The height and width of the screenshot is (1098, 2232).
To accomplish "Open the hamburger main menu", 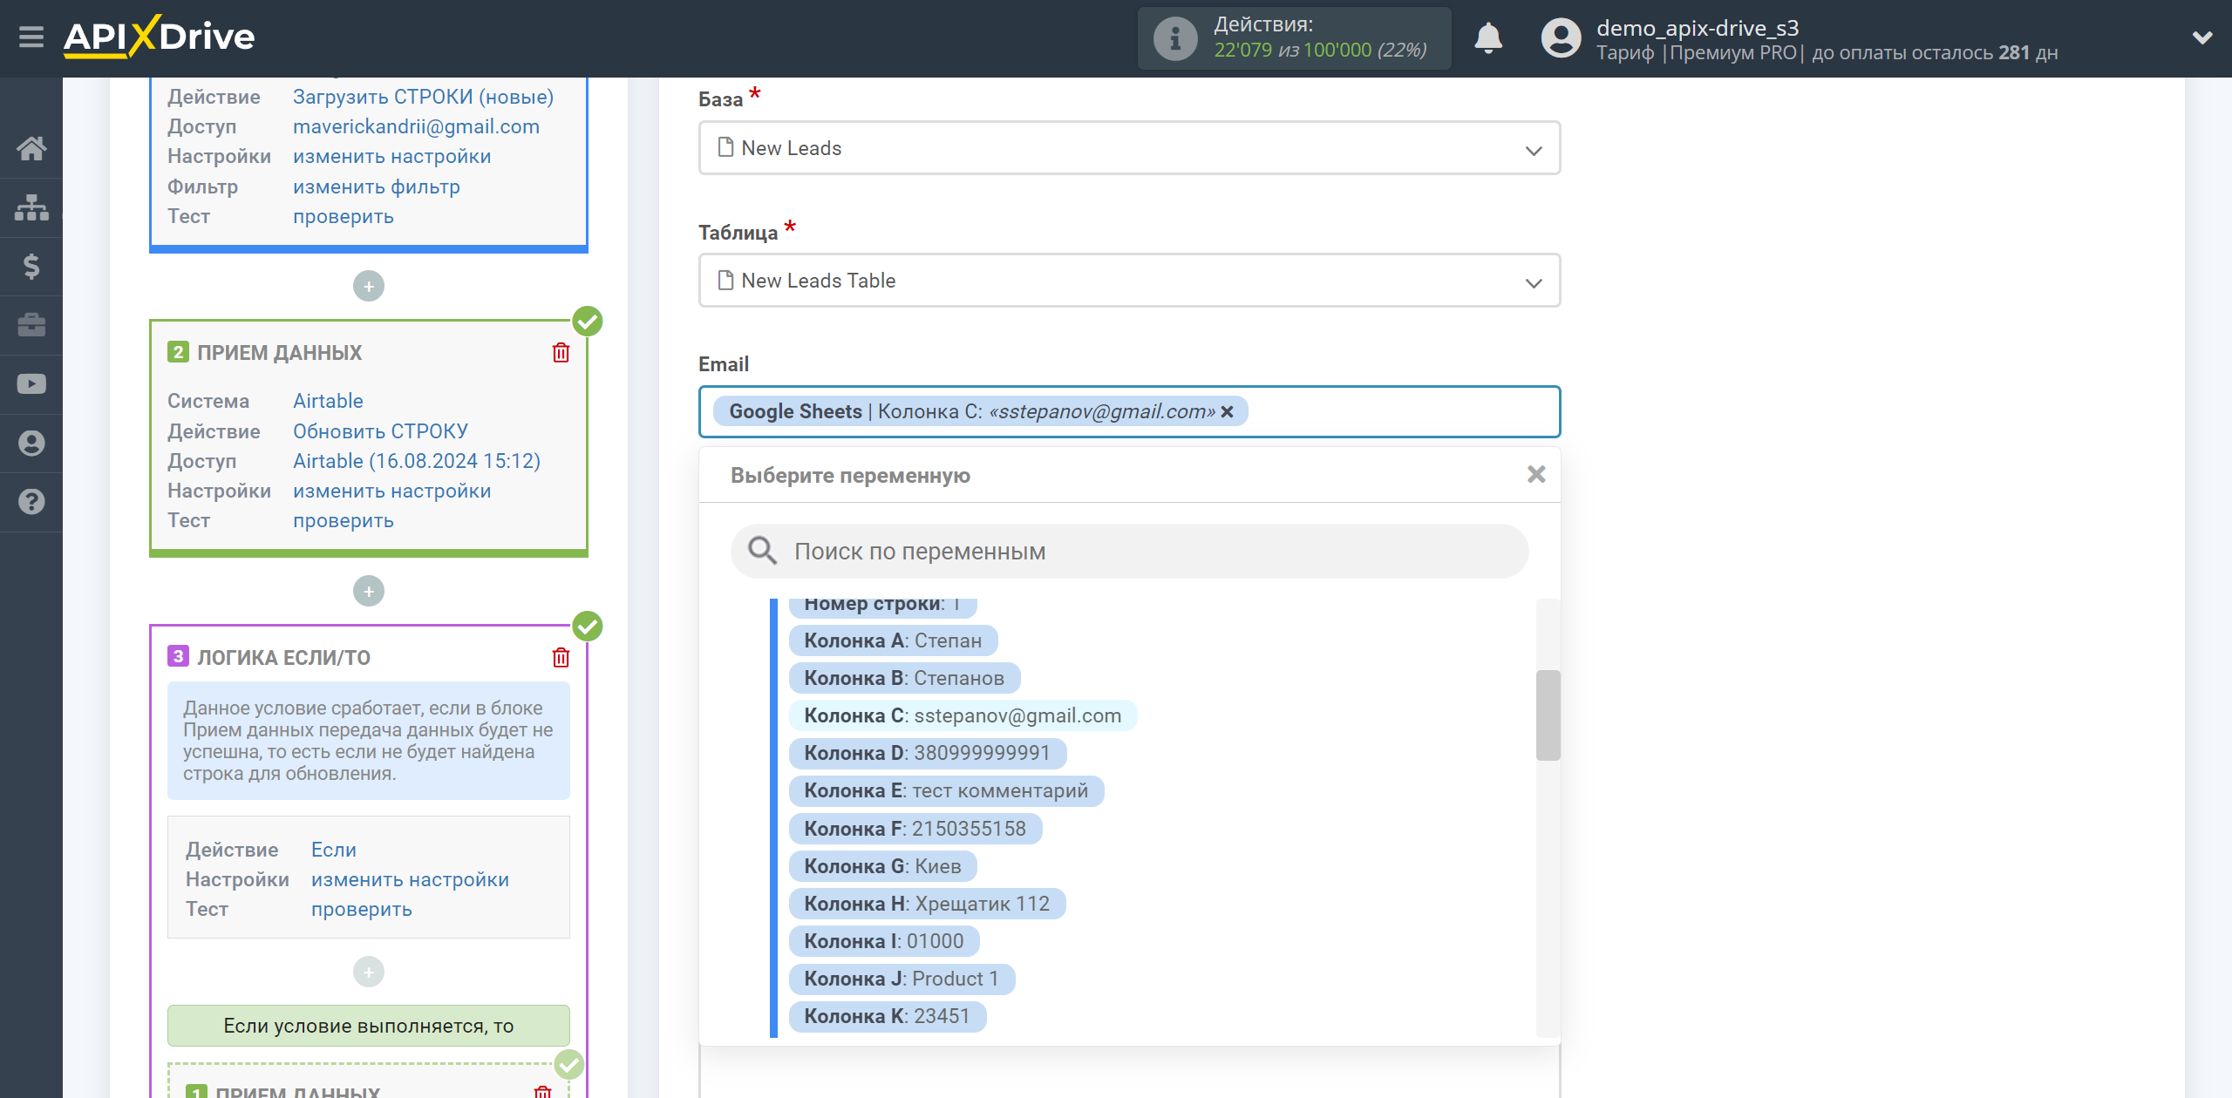I will pos(31,37).
